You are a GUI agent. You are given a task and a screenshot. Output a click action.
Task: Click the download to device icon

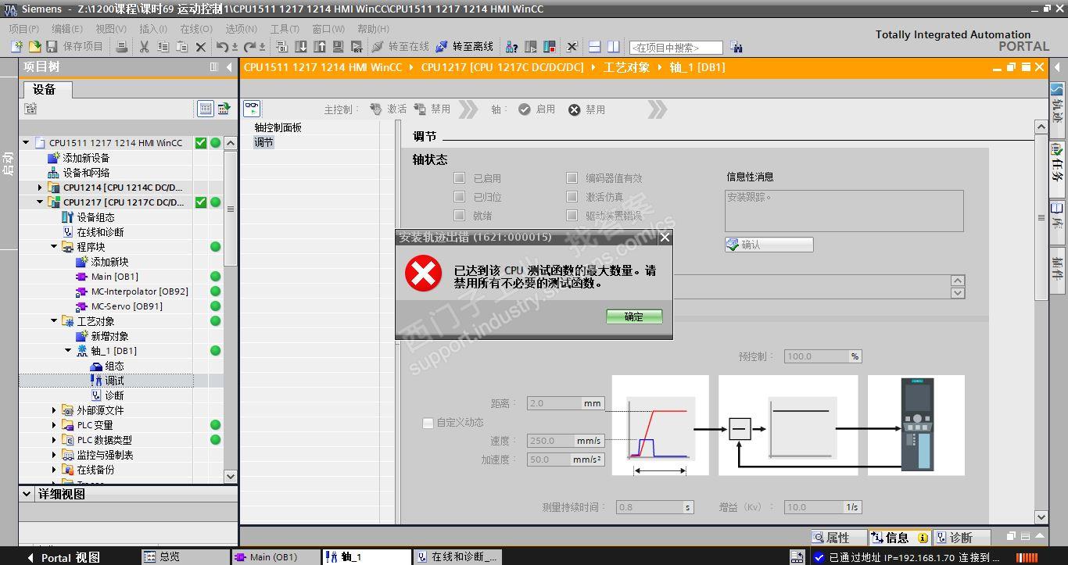pyautogui.click(x=301, y=47)
